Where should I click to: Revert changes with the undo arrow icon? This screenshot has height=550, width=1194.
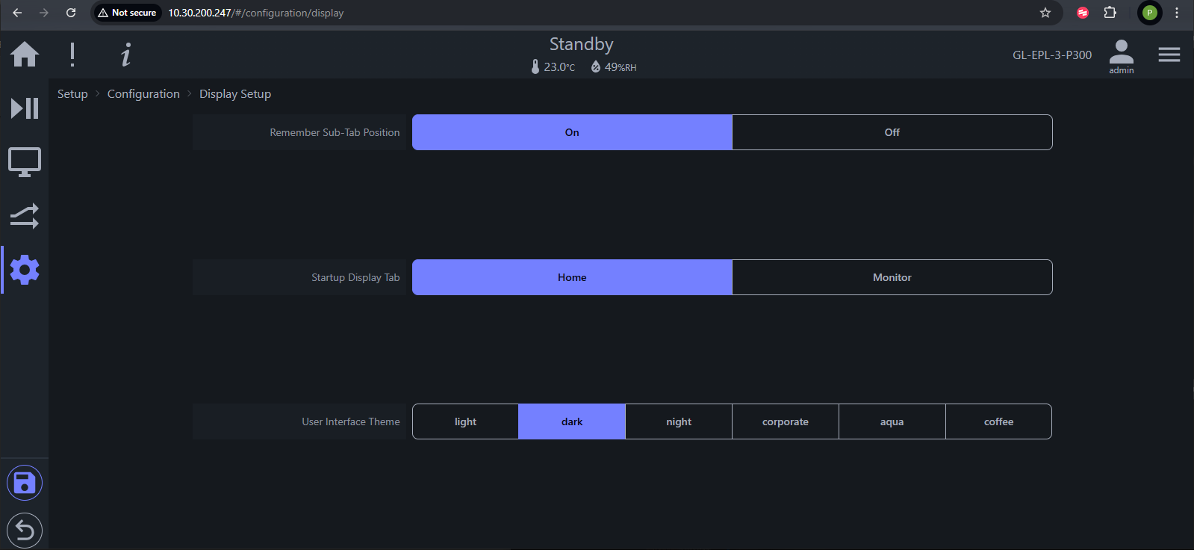[25, 531]
